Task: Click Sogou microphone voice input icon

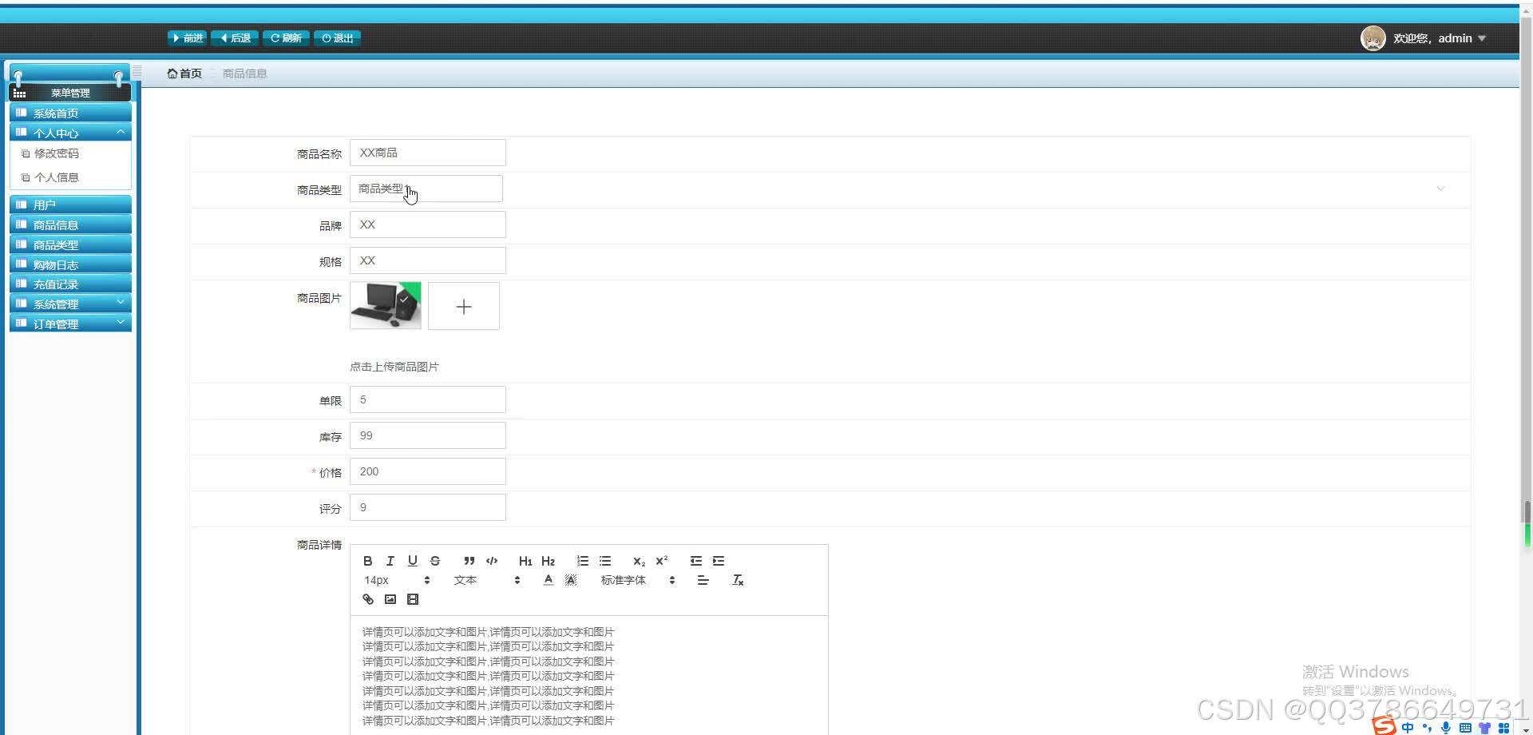Action: tap(1446, 727)
